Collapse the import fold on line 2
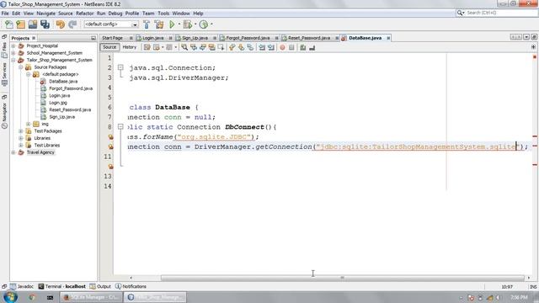 120,67
